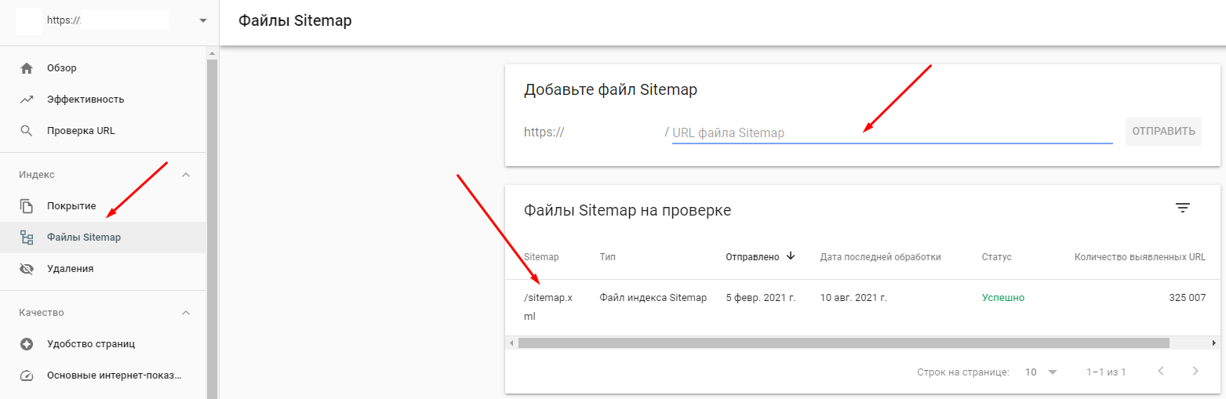Click the Эффективность trend icon
This screenshot has height=399, width=1226.
point(27,100)
